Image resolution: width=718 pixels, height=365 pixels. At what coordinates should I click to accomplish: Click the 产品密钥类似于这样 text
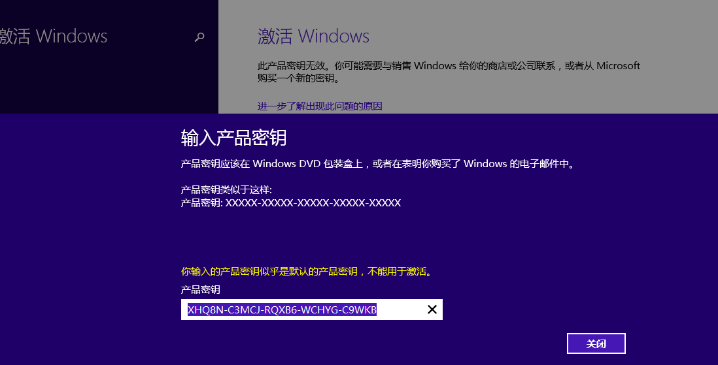pyautogui.click(x=226, y=190)
